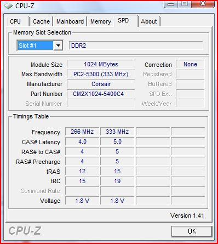
Task: Expand the memory slot dropdown arrow
Action: tap(58, 45)
